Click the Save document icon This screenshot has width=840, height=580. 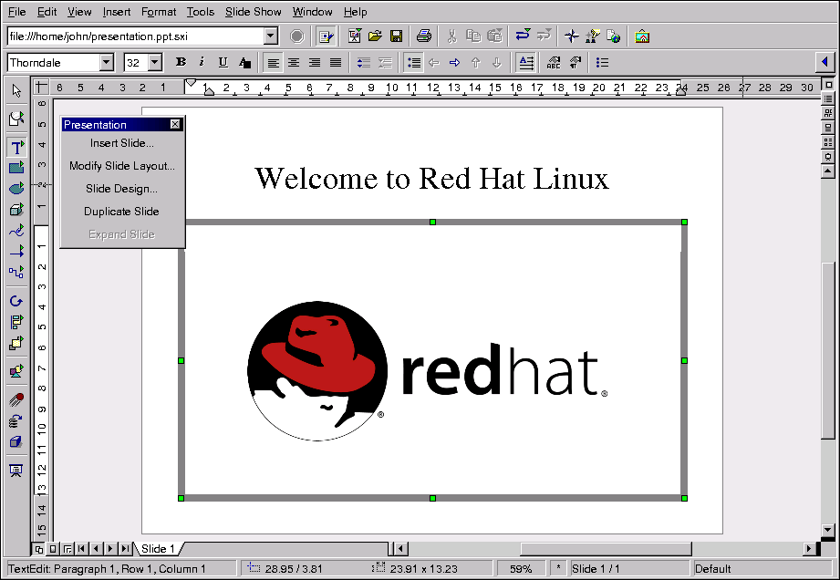click(396, 36)
